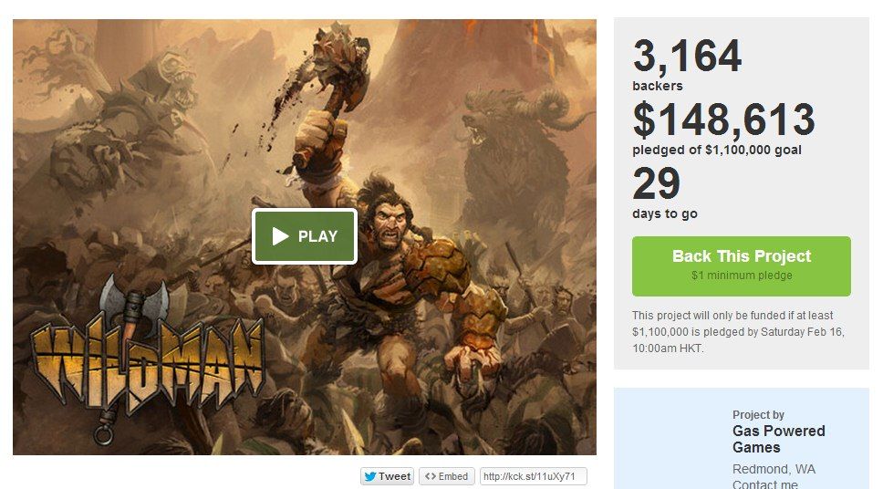
Task: Click the Embed angle-brackets icon
Action: 431,476
